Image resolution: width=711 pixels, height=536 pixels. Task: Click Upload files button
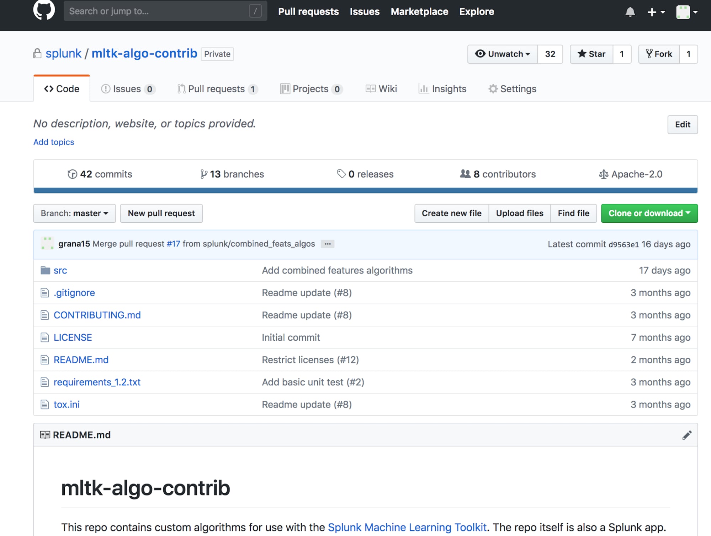coord(520,213)
